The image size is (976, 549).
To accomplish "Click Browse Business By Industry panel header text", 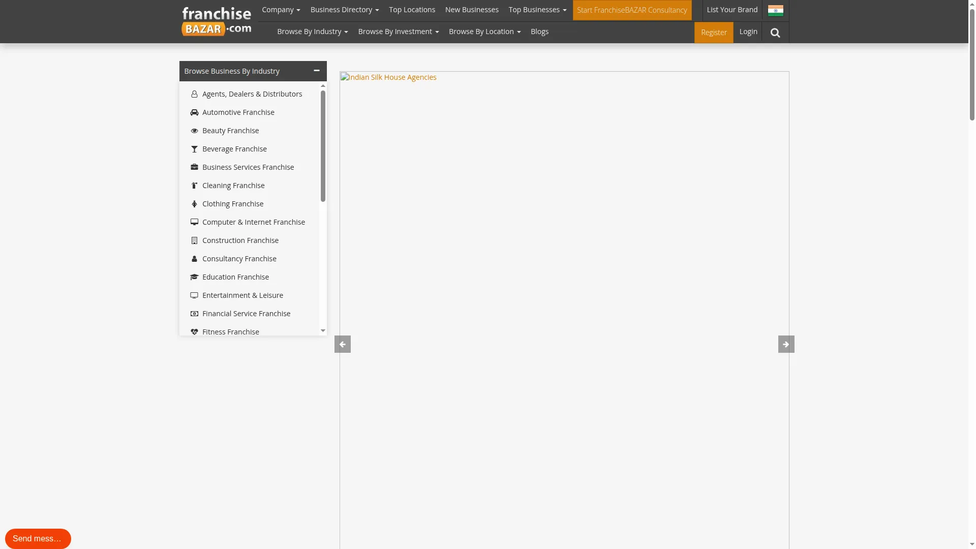I will tap(232, 71).
